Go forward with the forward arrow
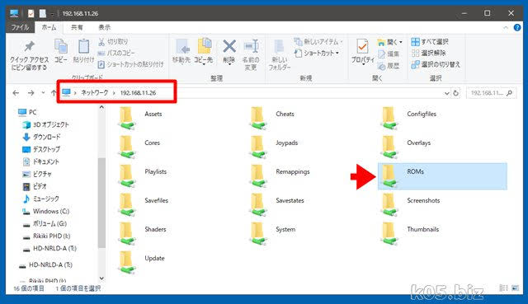528x304 pixels. pos(31,93)
